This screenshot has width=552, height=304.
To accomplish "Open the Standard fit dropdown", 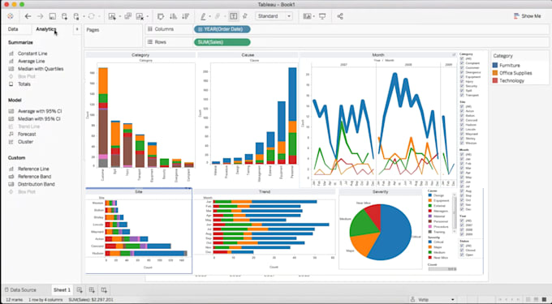I will (x=274, y=16).
